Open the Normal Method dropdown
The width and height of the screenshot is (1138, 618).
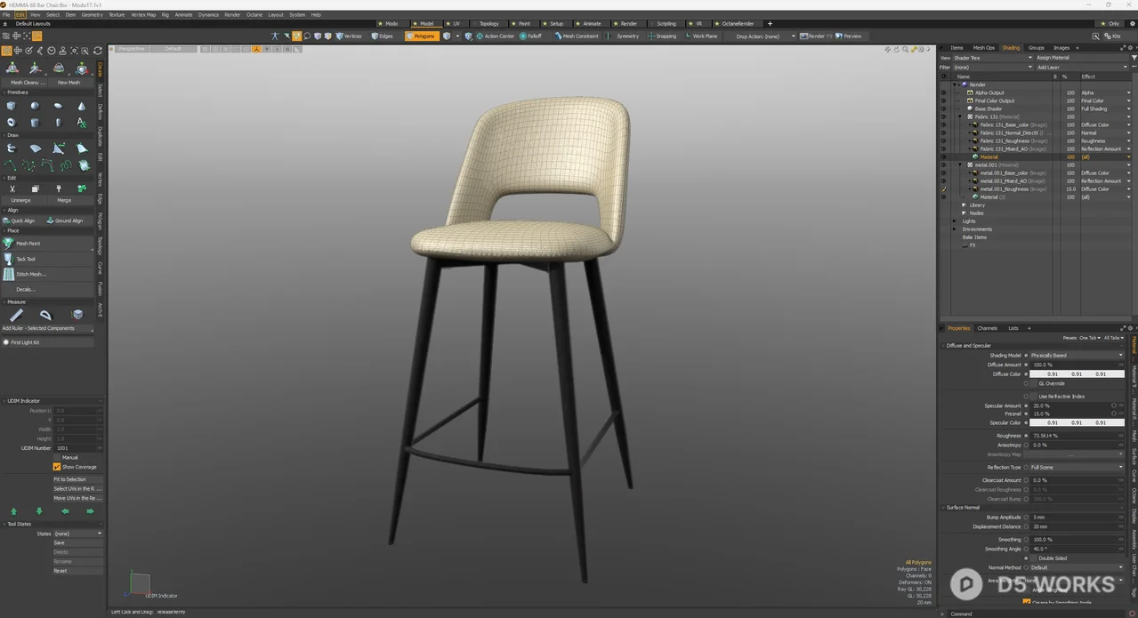(1077, 567)
